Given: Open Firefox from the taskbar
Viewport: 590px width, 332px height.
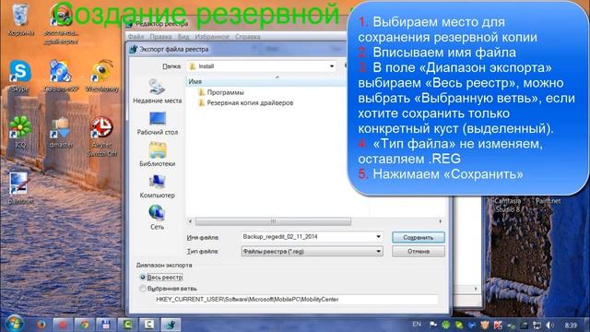Looking at the screenshot, I should (41, 324).
